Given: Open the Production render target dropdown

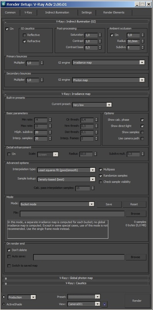Looking at the screenshot, I should [22, 297].
